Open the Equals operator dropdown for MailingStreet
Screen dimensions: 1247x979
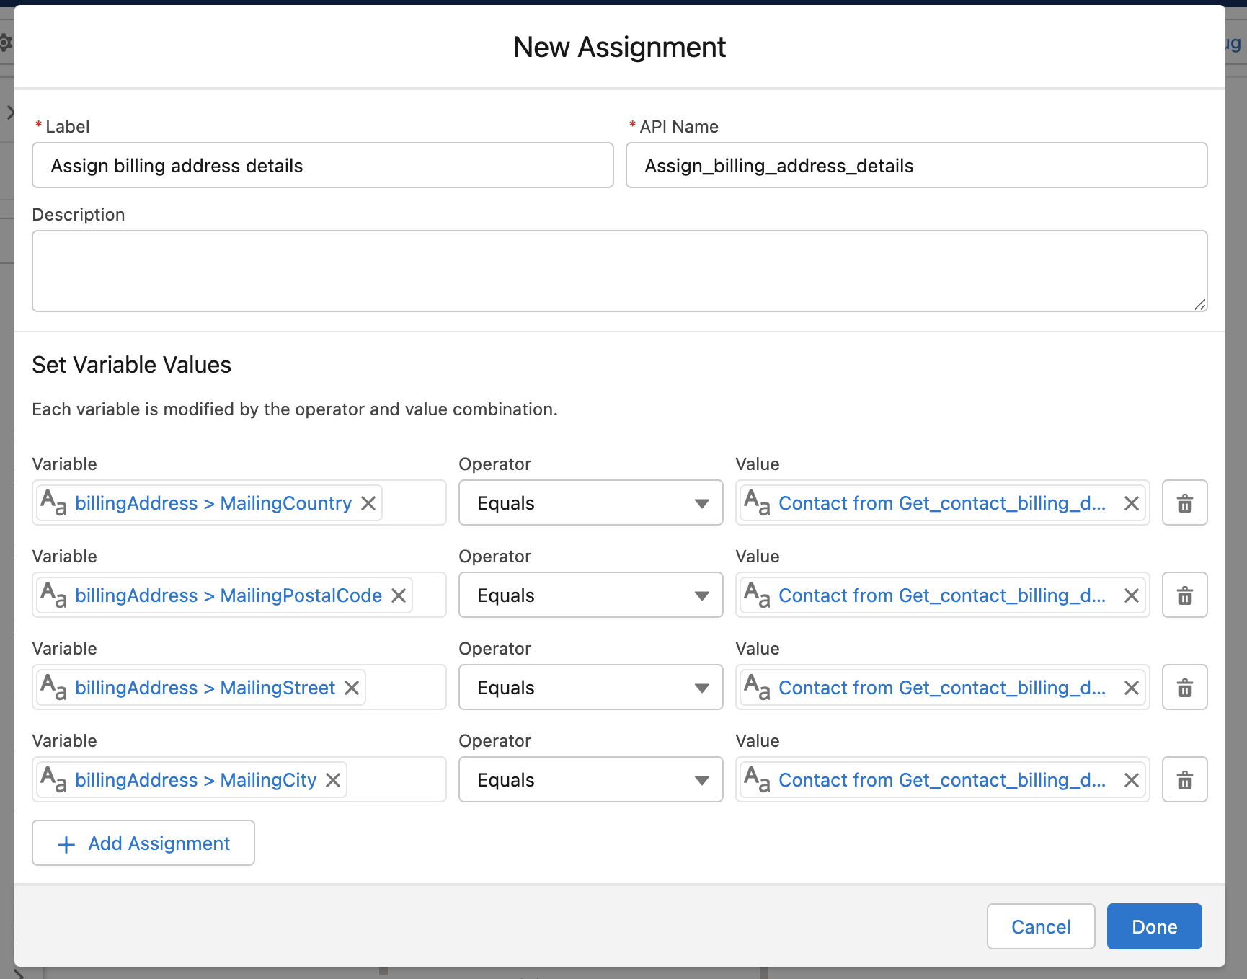pyautogui.click(x=591, y=687)
